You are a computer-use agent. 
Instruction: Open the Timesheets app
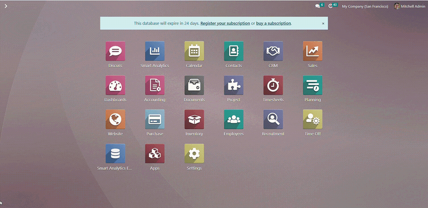273,86
